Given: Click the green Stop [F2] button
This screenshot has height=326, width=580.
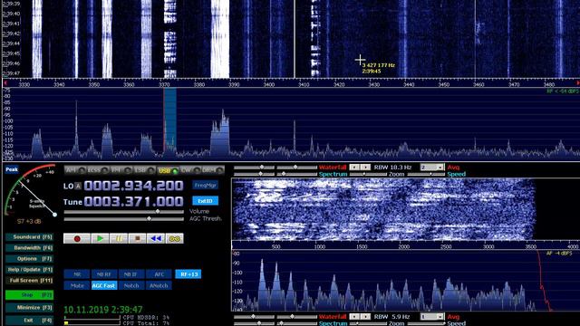Looking at the screenshot, I should (x=29, y=295).
